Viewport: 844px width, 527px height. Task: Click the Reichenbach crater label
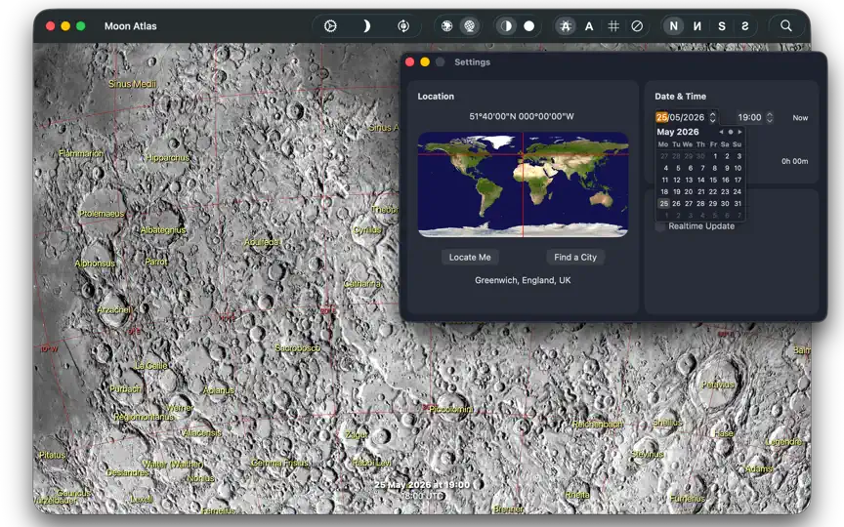click(598, 425)
